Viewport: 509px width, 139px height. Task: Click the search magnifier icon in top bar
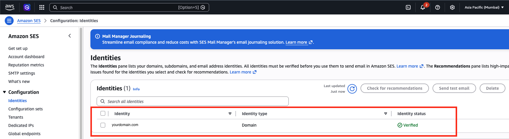coord(55,7)
